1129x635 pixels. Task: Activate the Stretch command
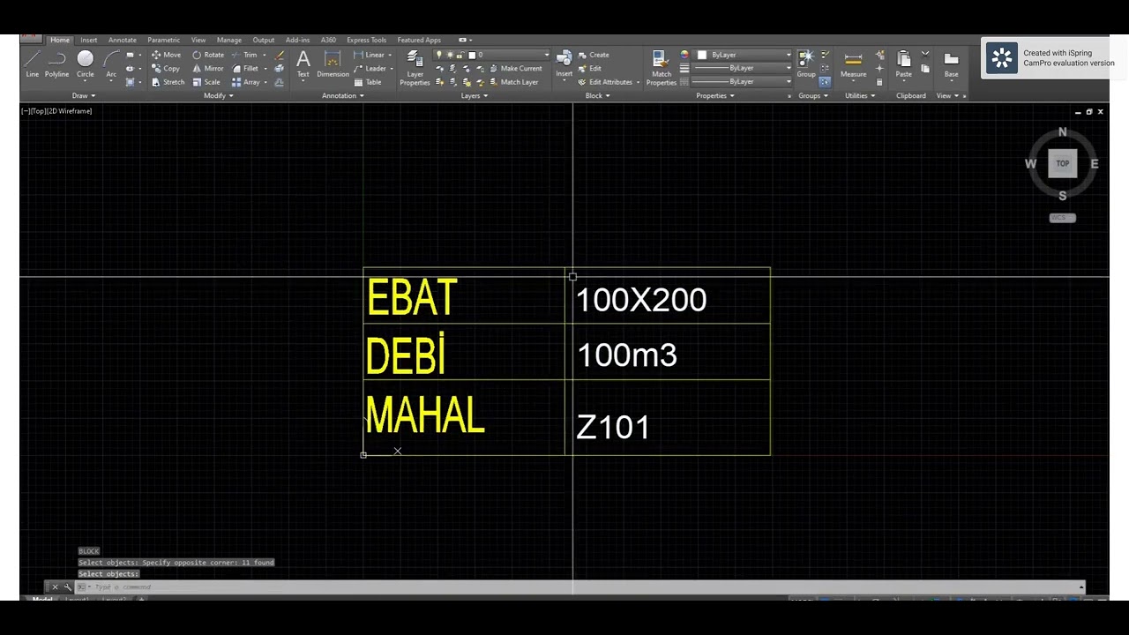point(168,82)
